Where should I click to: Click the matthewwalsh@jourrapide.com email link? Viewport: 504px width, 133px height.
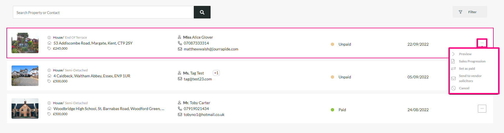pyautogui.click(x=211, y=49)
